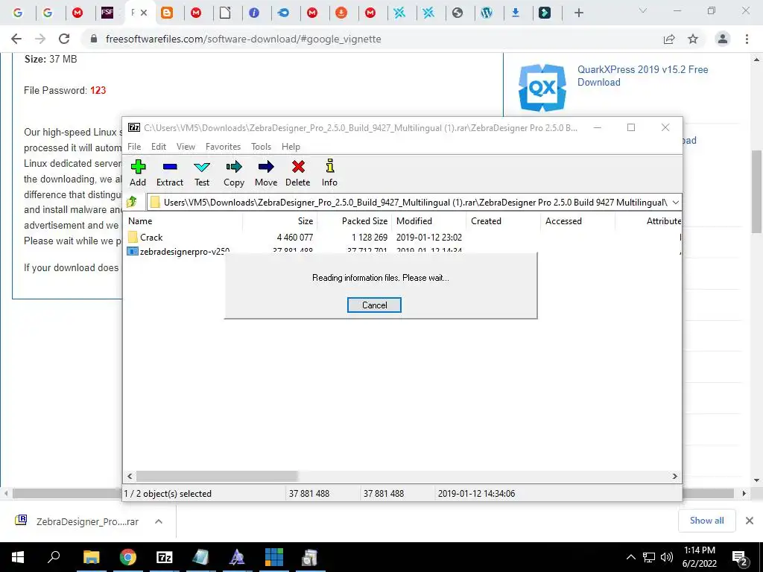
Task: Open Chrome tab search chevron
Action: click(643, 10)
